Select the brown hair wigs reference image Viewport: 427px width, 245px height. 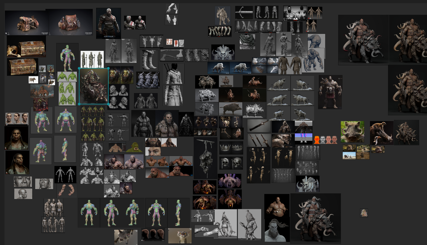coord(153,235)
